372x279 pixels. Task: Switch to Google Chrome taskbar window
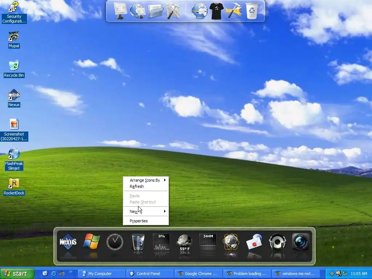(199, 274)
